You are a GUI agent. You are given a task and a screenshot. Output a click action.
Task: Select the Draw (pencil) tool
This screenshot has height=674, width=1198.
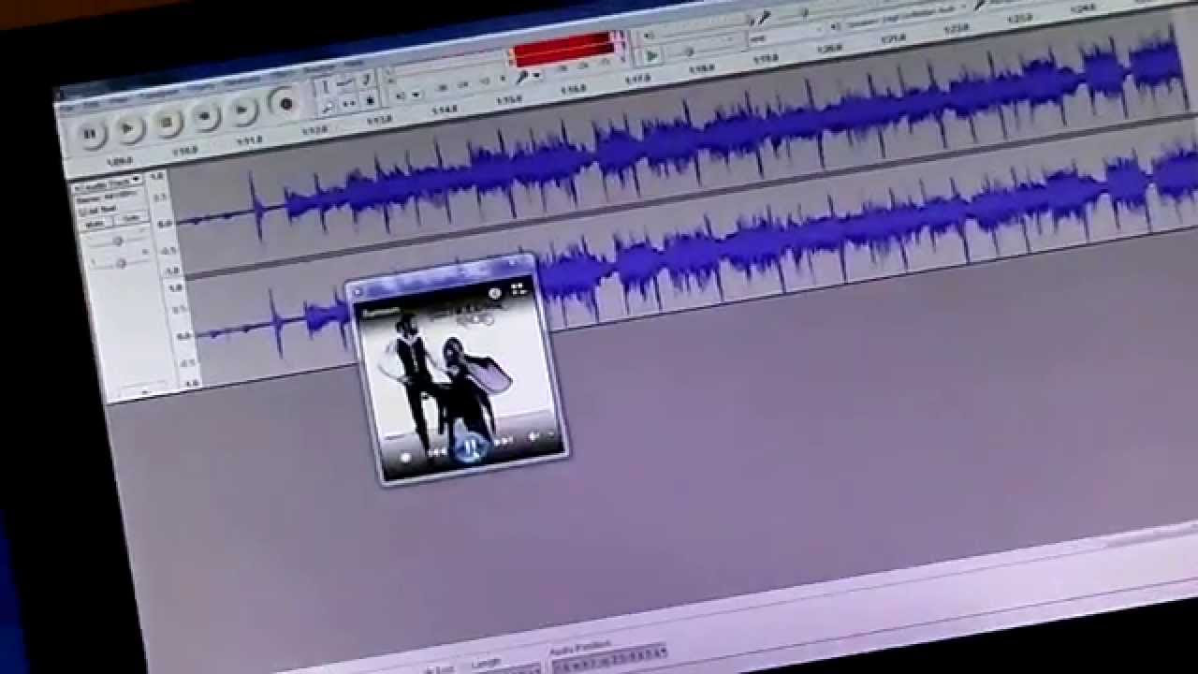(367, 80)
